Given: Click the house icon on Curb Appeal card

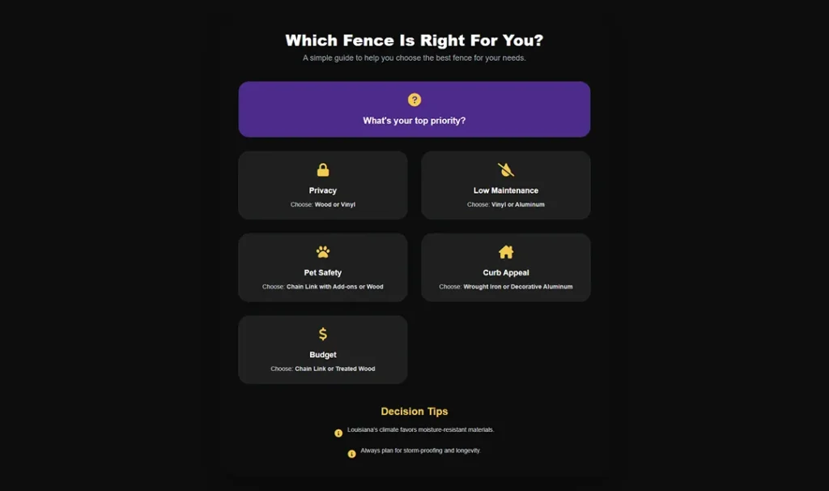Looking at the screenshot, I should [505, 251].
